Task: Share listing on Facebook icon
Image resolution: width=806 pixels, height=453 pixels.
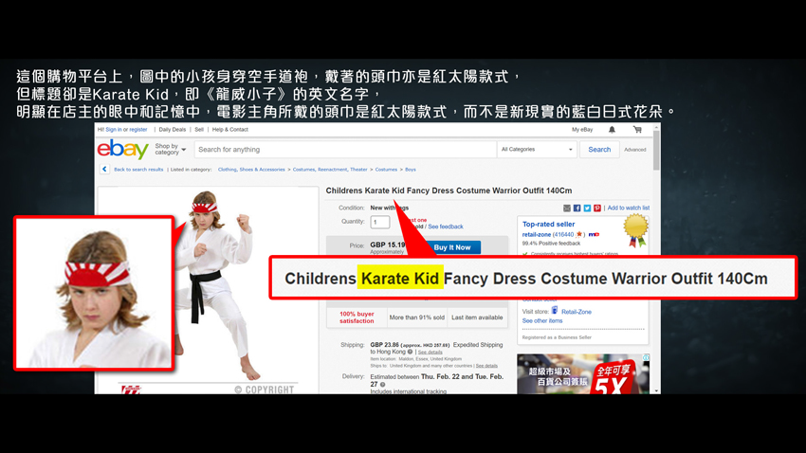Action: point(577,208)
